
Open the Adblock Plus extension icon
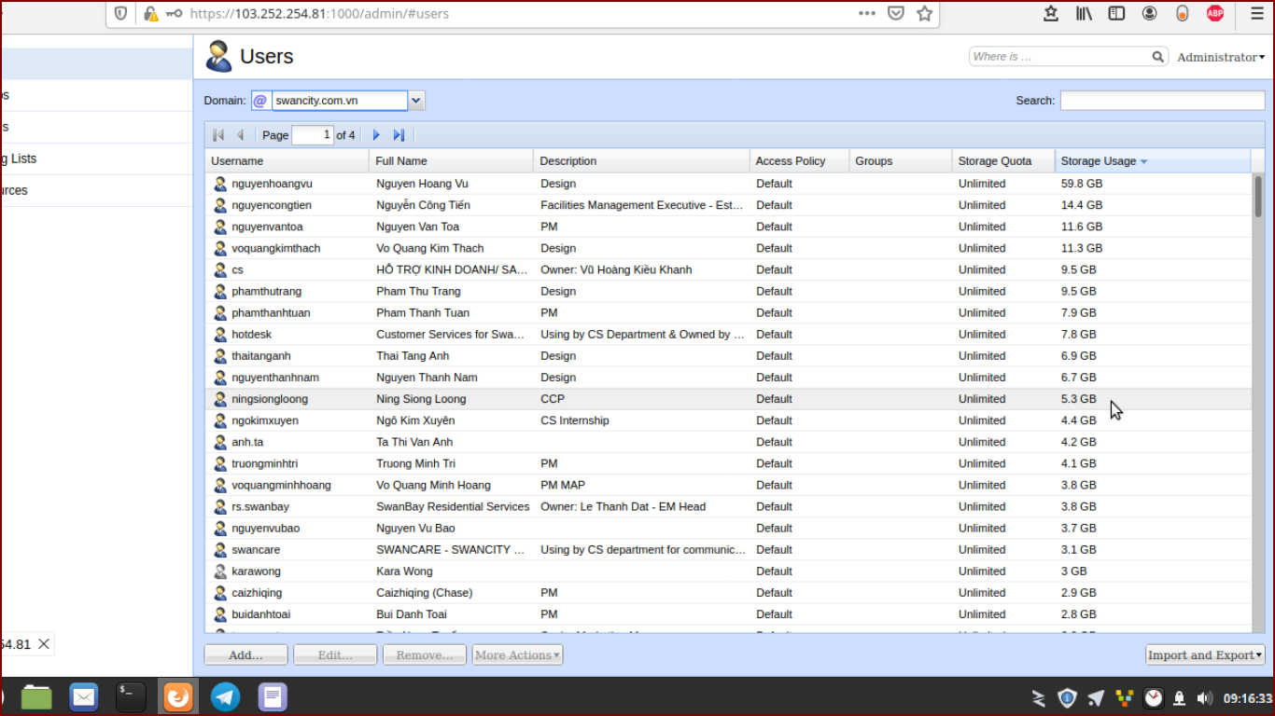point(1214,13)
